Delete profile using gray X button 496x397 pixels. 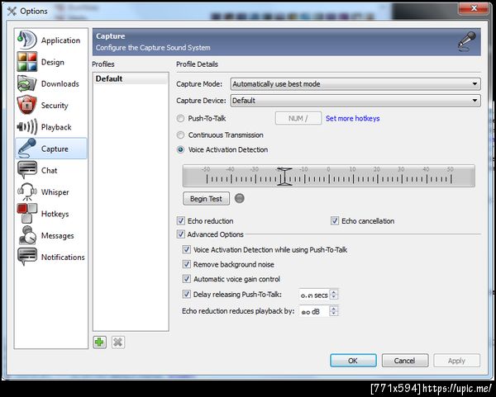[x=118, y=342]
